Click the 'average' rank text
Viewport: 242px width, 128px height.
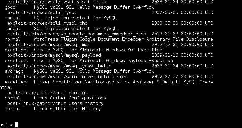click(14, 71)
